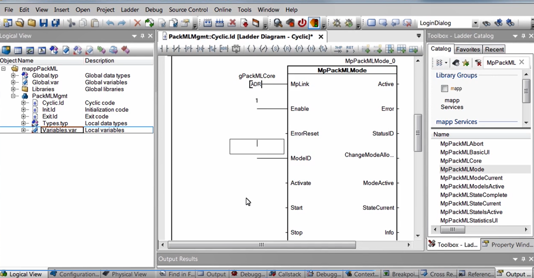534x278 pixels.
Task: Expand the Cyclic.ld tree node
Action: coord(23,103)
